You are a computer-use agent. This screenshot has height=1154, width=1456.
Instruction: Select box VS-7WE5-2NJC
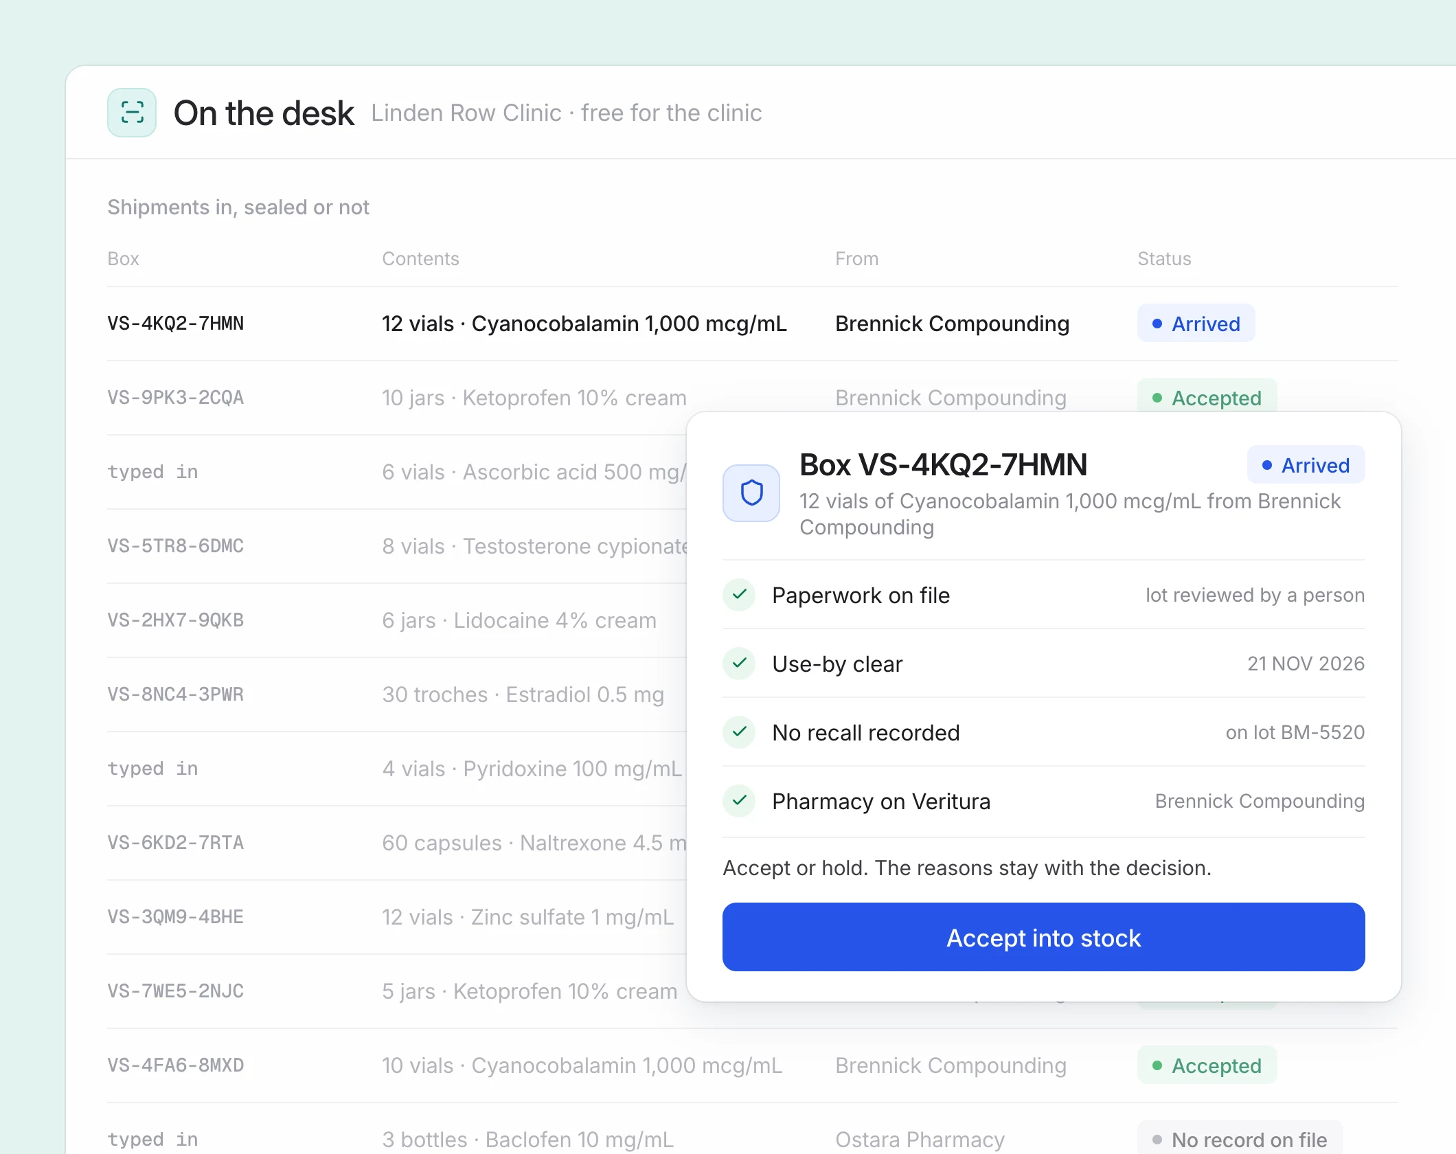pos(175,991)
